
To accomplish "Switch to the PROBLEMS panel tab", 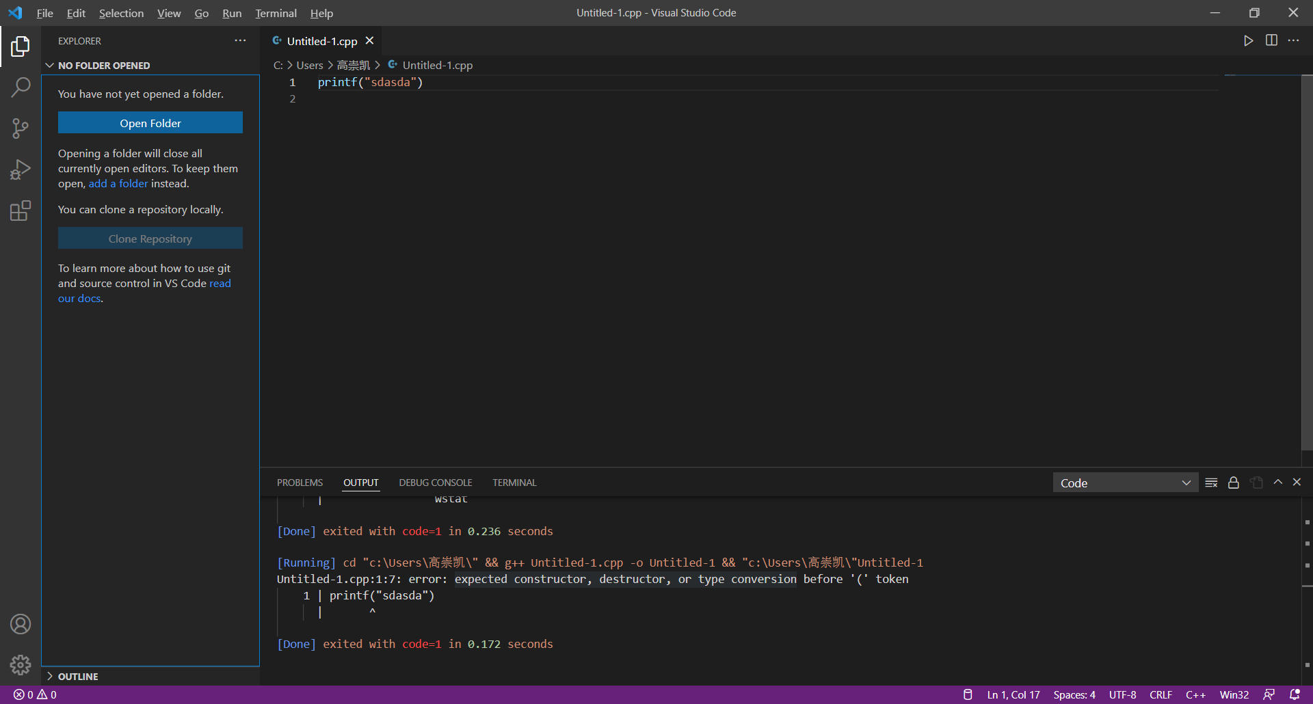I will pos(300,483).
